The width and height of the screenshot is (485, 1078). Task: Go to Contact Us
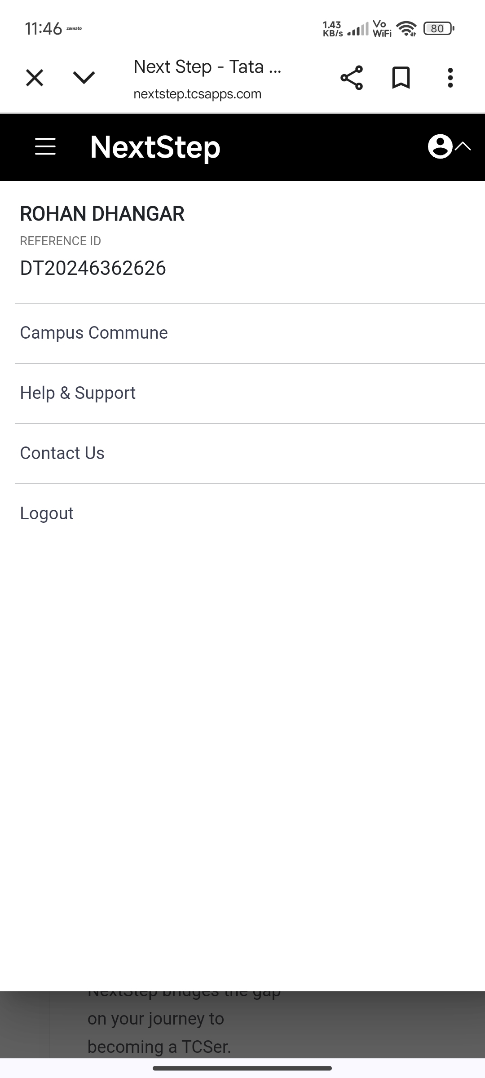click(x=62, y=453)
